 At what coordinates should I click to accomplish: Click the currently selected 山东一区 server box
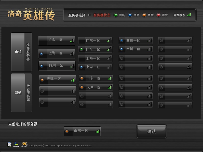82,131
